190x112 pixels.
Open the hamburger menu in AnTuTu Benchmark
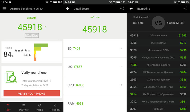click(4, 9)
